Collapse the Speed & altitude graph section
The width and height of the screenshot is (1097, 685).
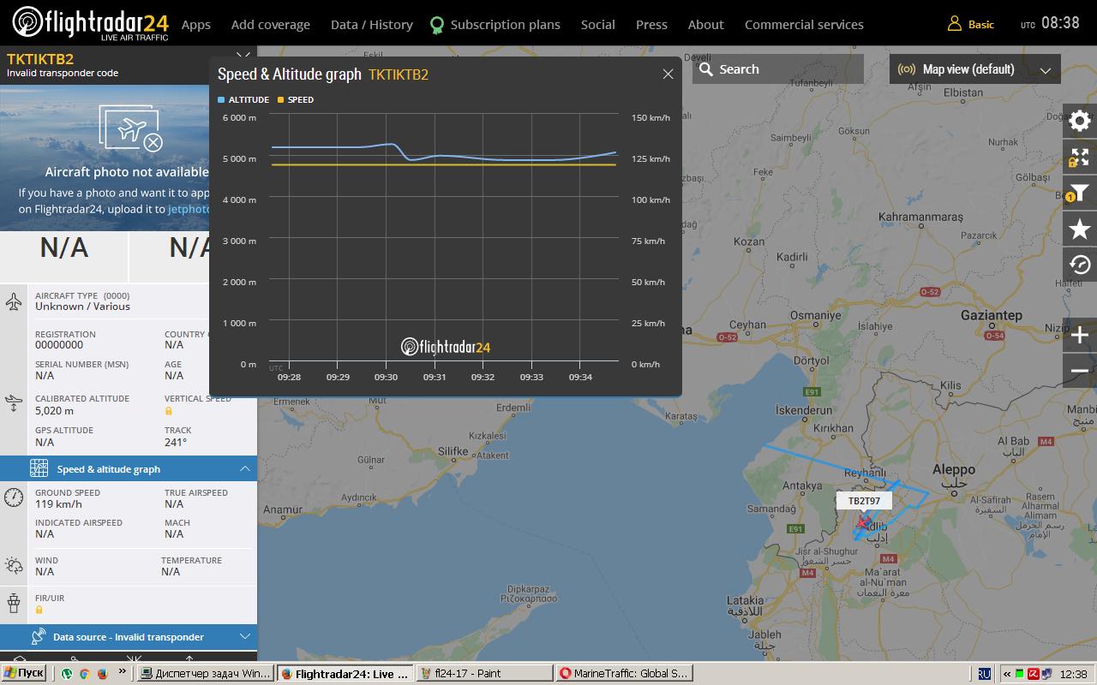coord(244,468)
